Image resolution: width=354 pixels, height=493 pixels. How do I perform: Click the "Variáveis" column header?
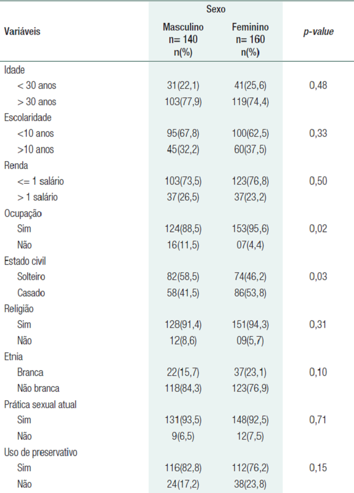pyautogui.click(x=22, y=32)
